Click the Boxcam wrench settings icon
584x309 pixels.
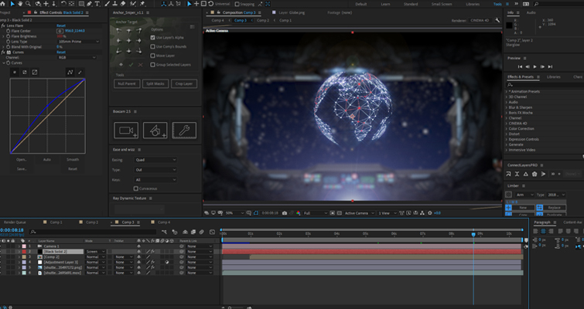tap(184, 131)
